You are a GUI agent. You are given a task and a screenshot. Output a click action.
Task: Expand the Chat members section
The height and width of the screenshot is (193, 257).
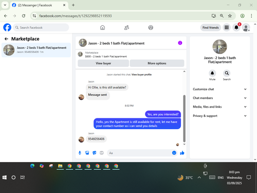click(x=220, y=98)
